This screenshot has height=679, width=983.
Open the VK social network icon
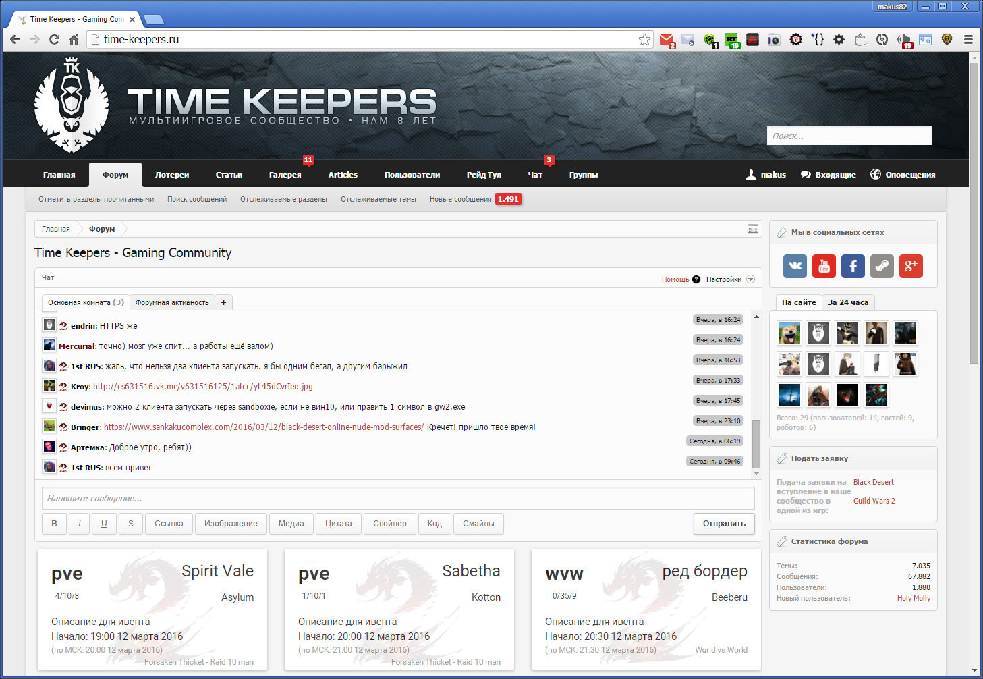coord(795,266)
